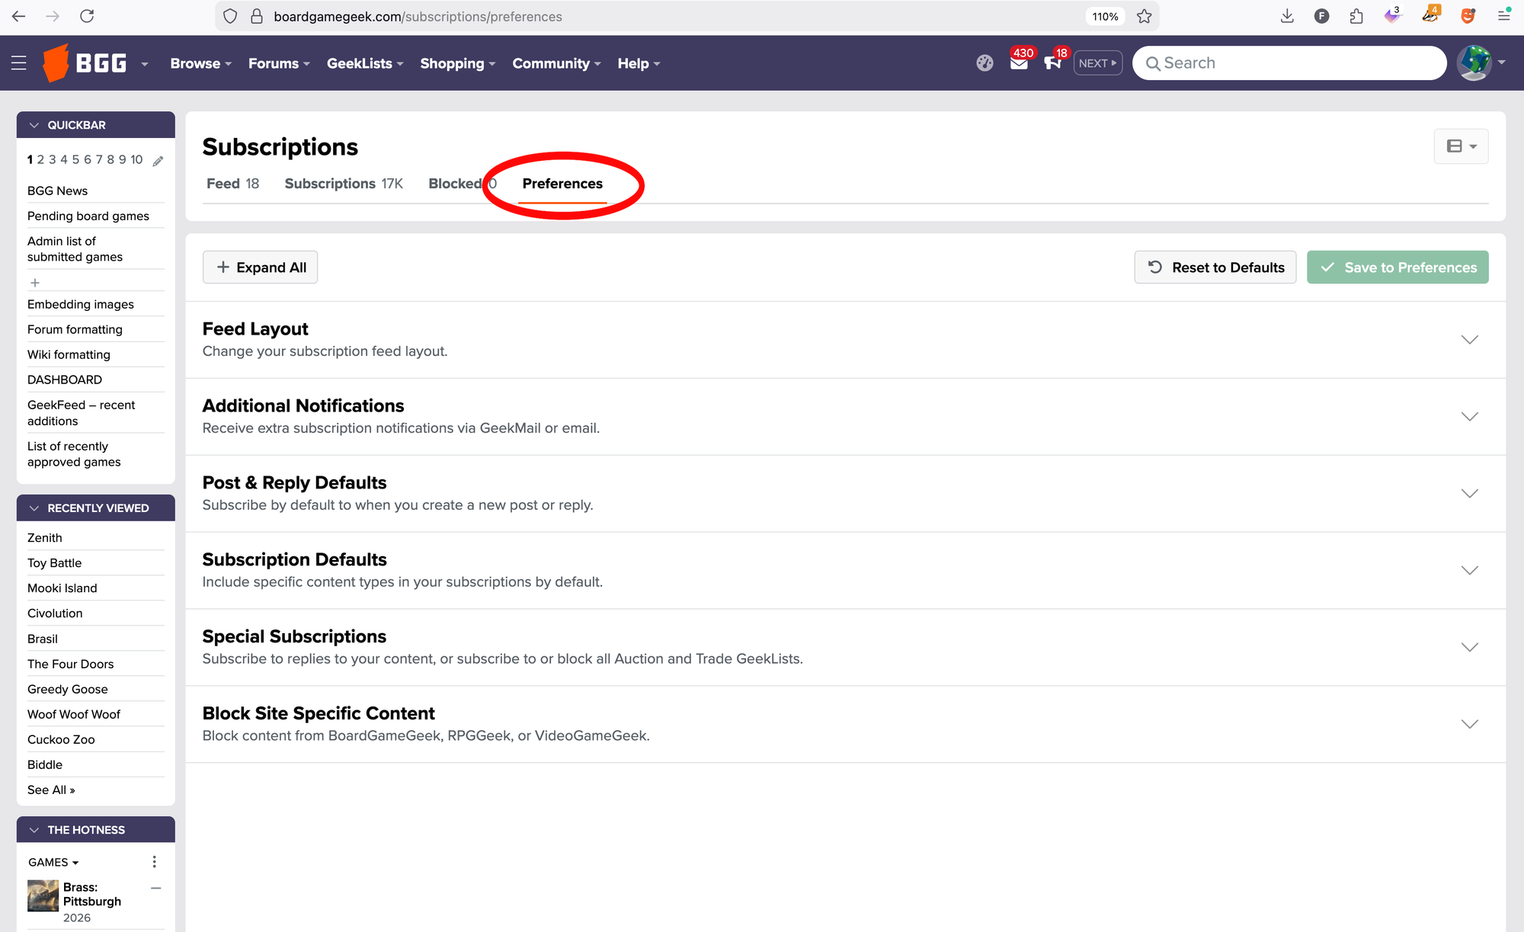Open the site theme palette icon
The width and height of the screenshot is (1524, 932).
coord(985,63)
